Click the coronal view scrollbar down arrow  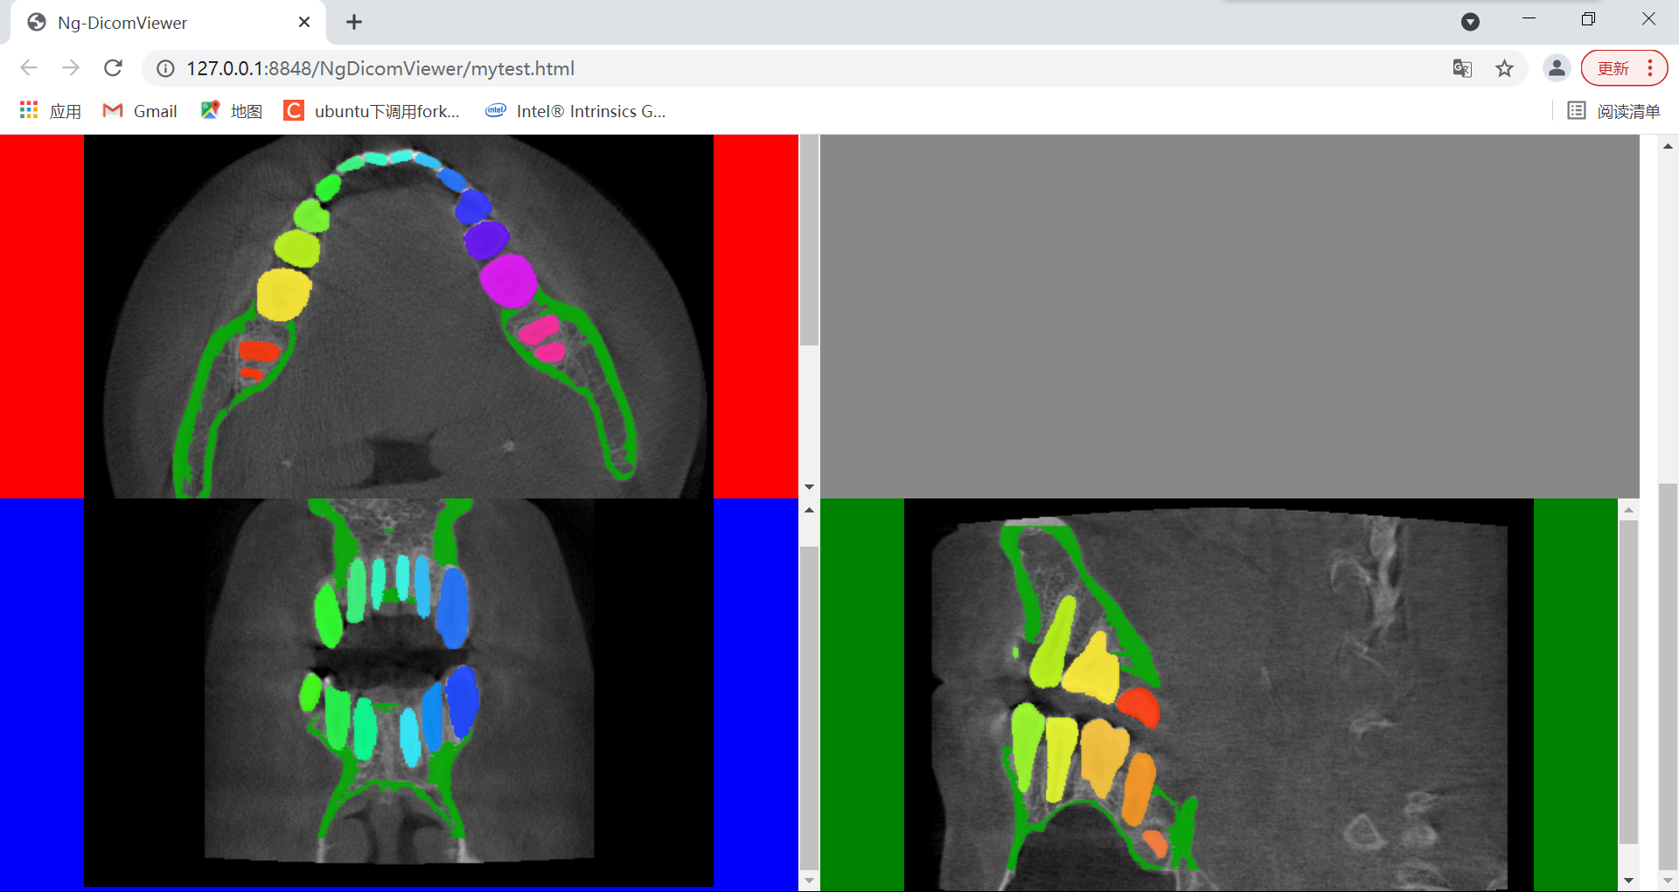810,881
